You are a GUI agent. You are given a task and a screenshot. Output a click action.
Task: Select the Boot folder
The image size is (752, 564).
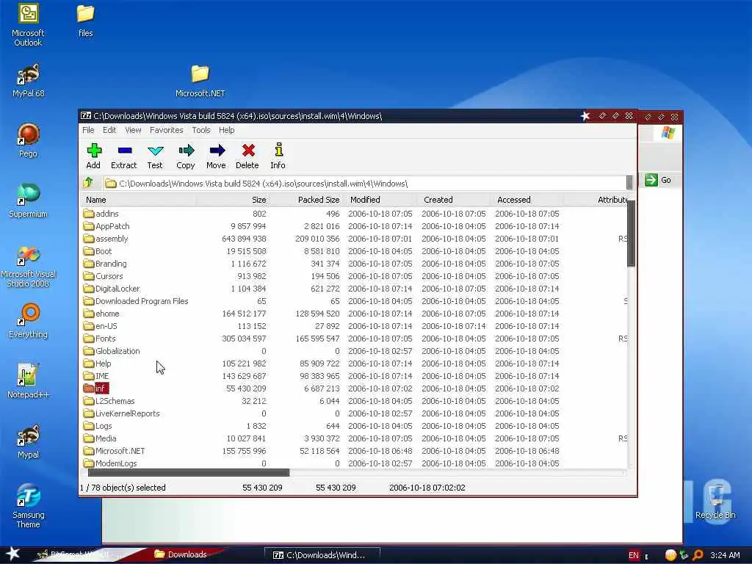(98, 251)
